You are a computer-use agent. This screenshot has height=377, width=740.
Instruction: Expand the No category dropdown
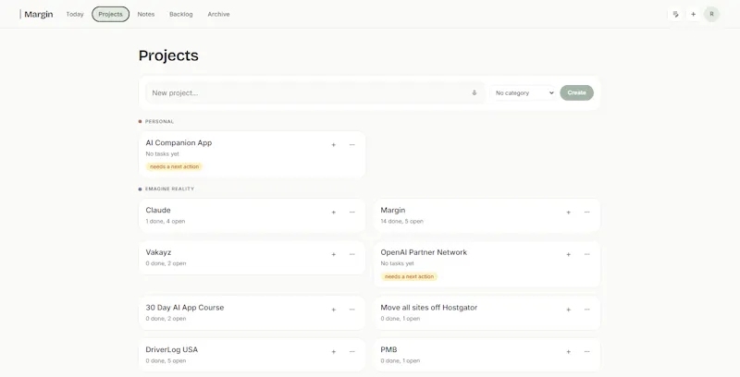tap(524, 92)
